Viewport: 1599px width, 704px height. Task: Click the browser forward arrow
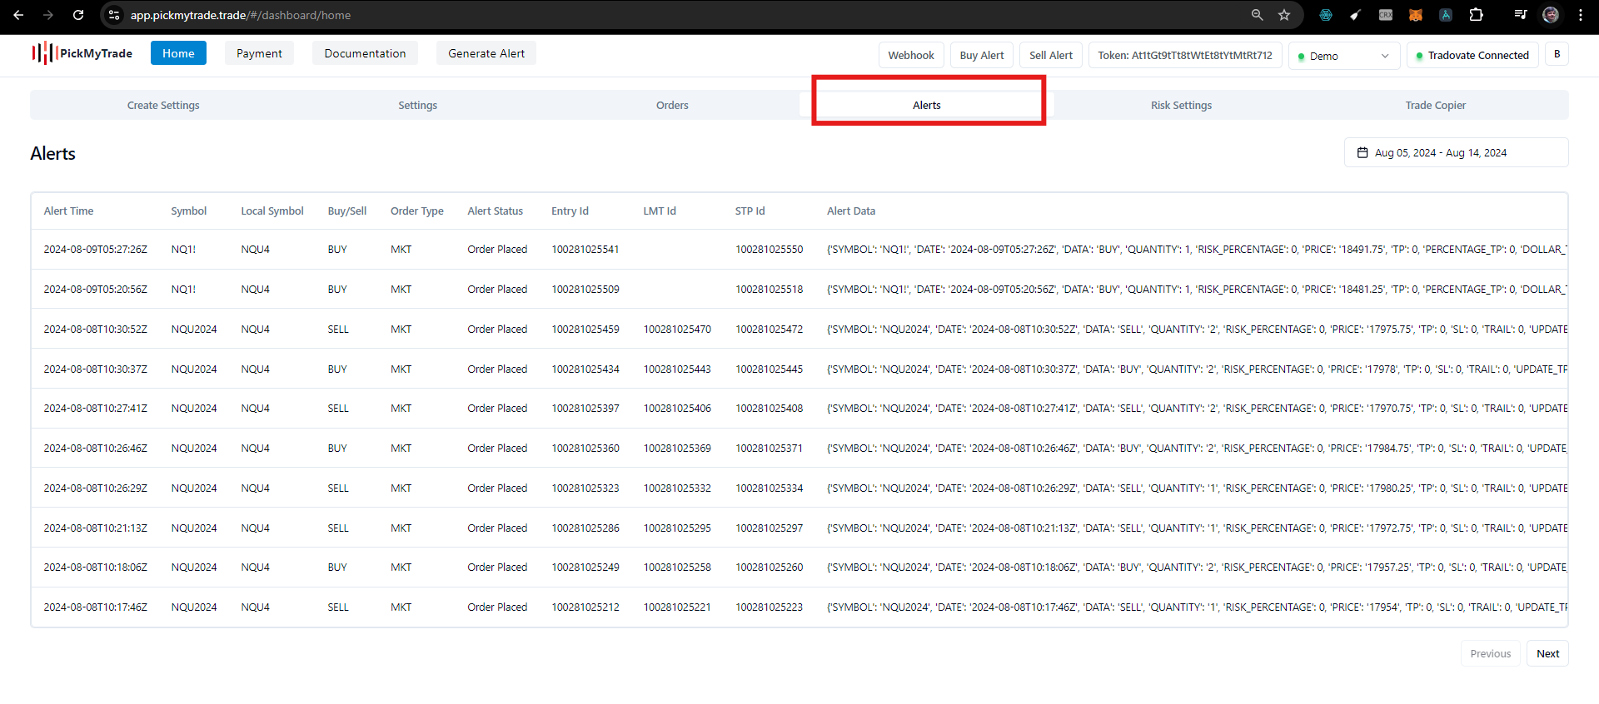[47, 15]
